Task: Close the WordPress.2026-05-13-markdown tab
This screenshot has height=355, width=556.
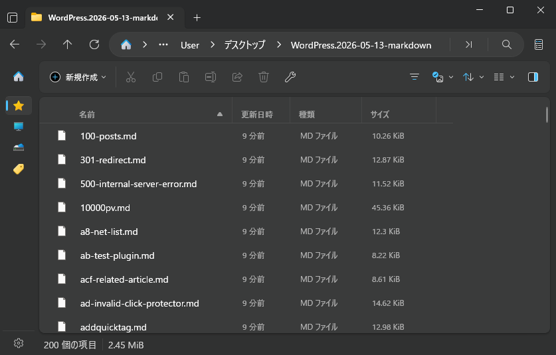Action: click(x=171, y=17)
